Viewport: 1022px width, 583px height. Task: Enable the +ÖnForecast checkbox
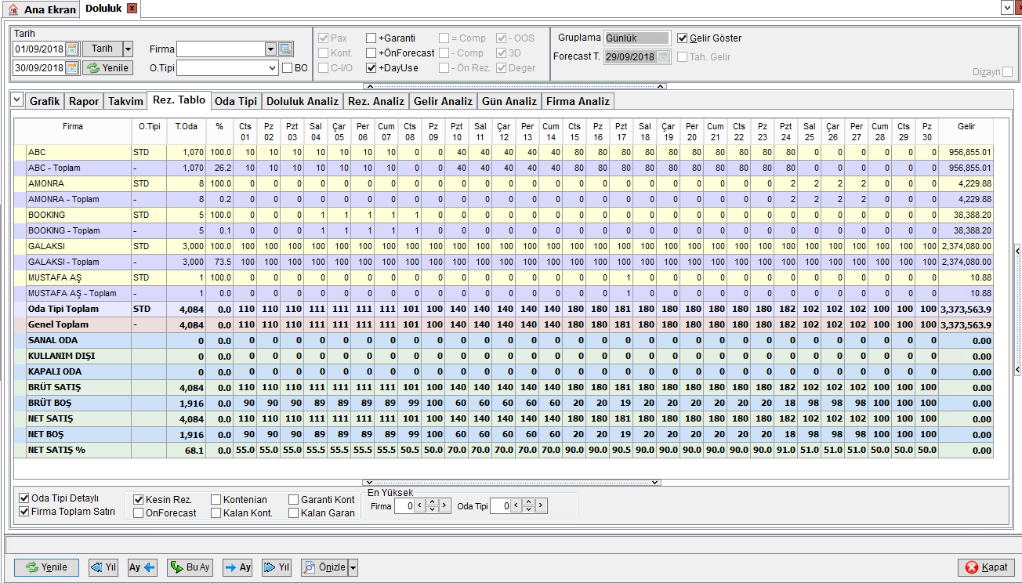(x=371, y=53)
